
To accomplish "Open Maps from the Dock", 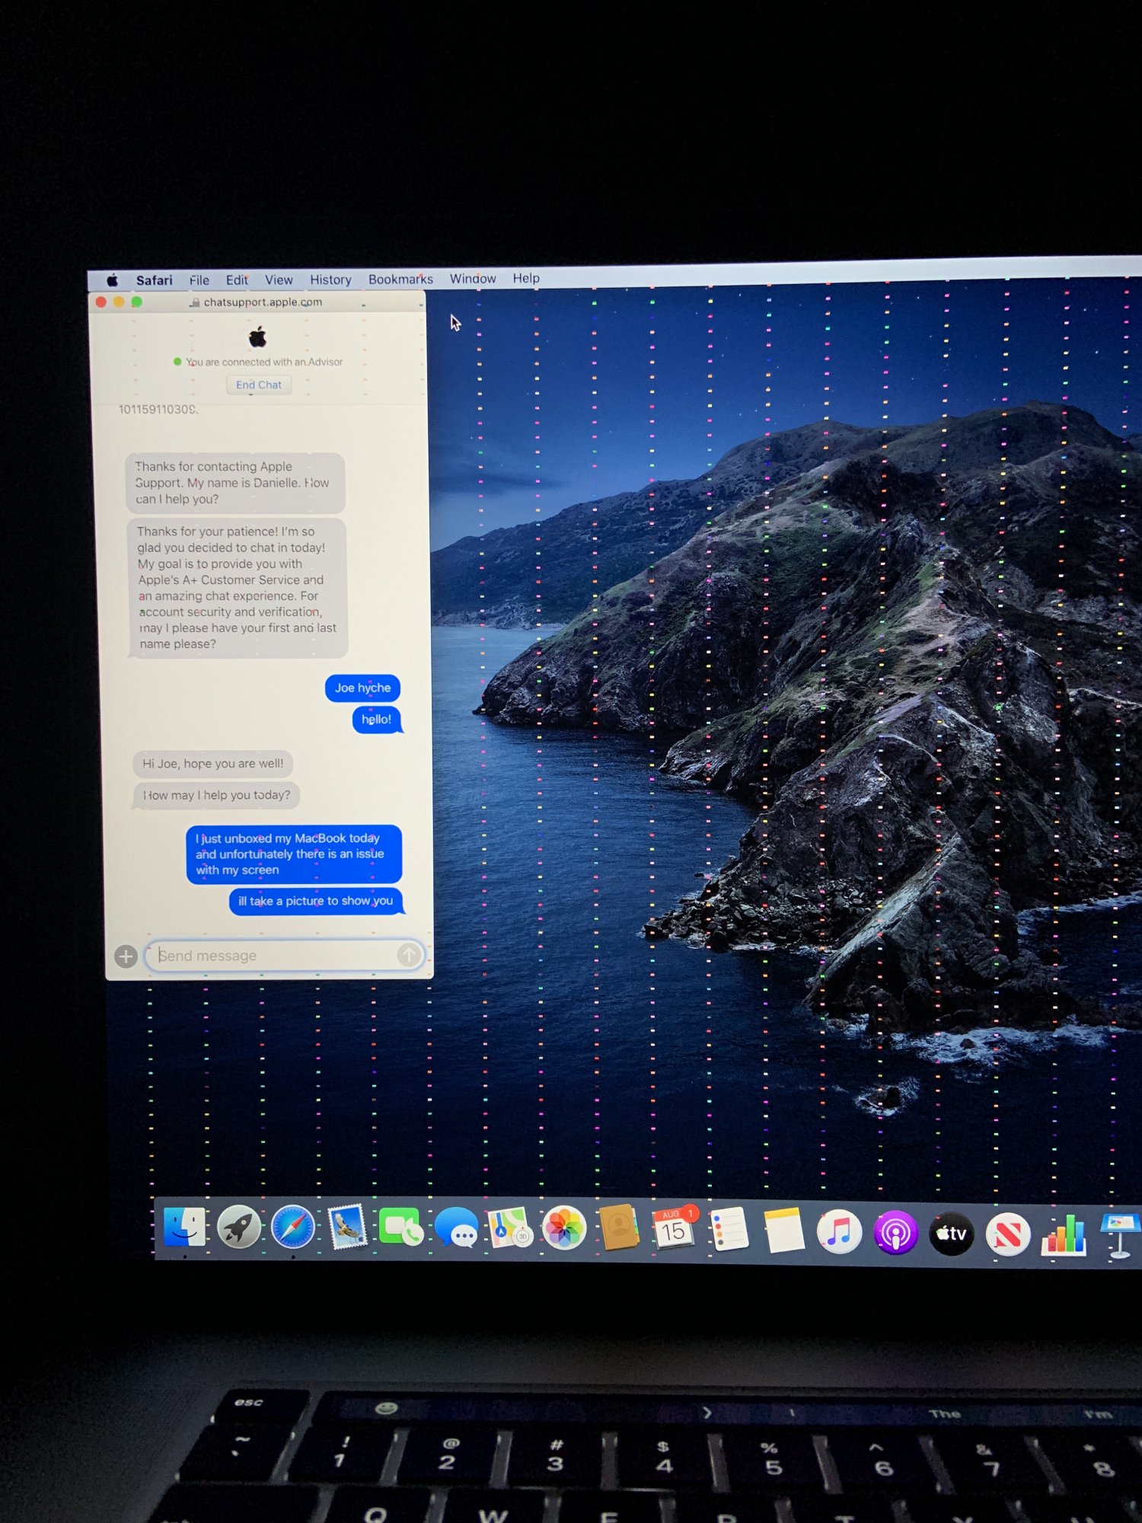I will [x=509, y=1228].
